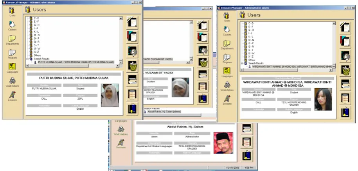The image size is (358, 171).
Task: Click 10/10/2008 date in status bar
Action: (x=232, y=167)
